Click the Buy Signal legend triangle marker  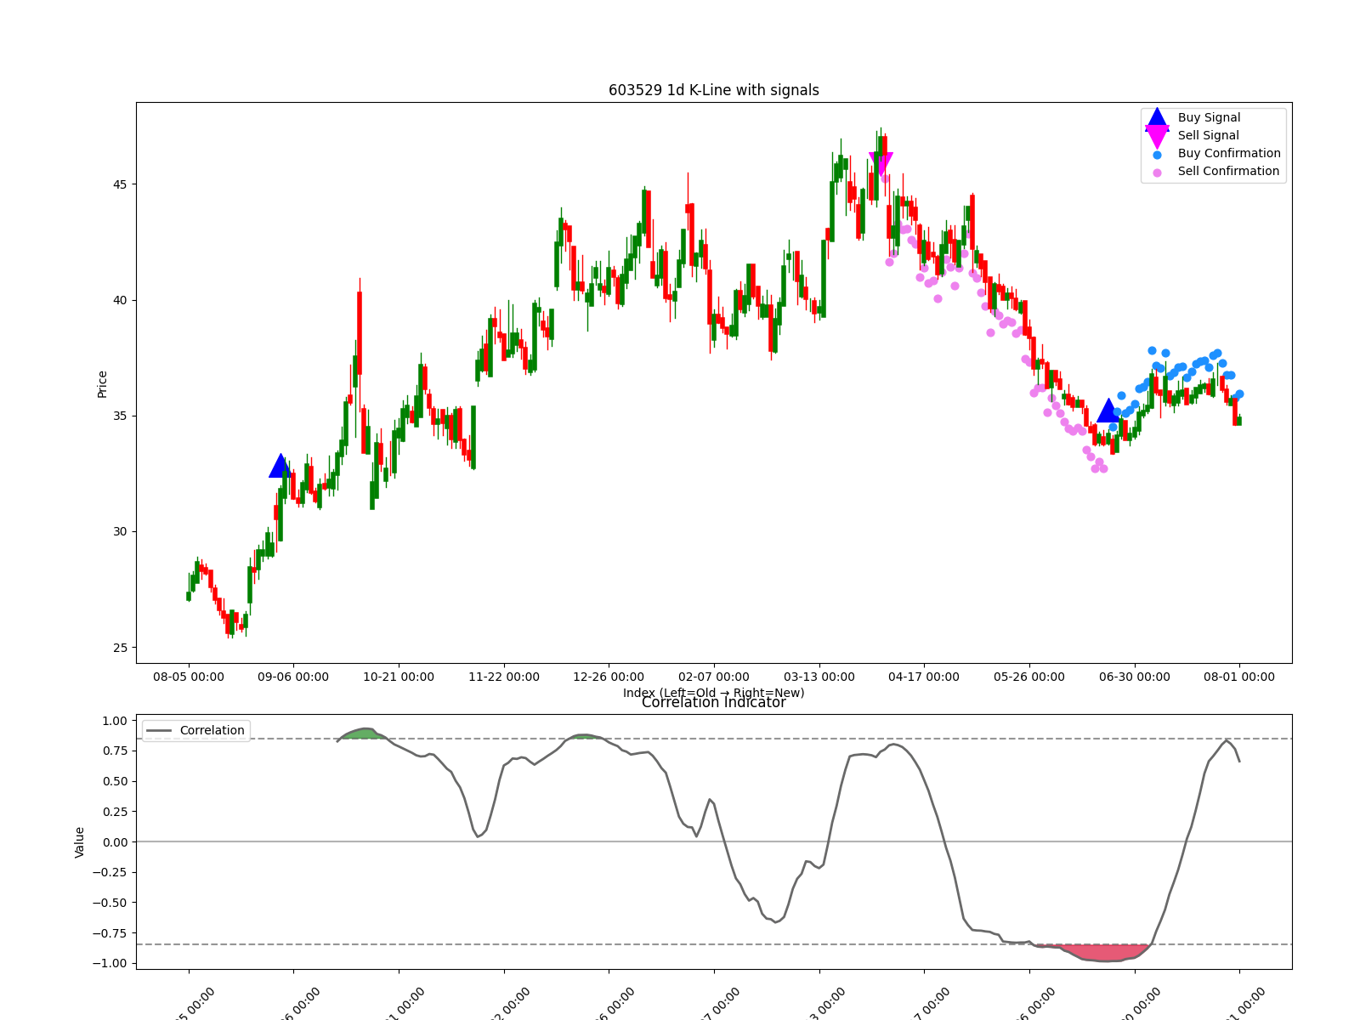coord(1157,118)
